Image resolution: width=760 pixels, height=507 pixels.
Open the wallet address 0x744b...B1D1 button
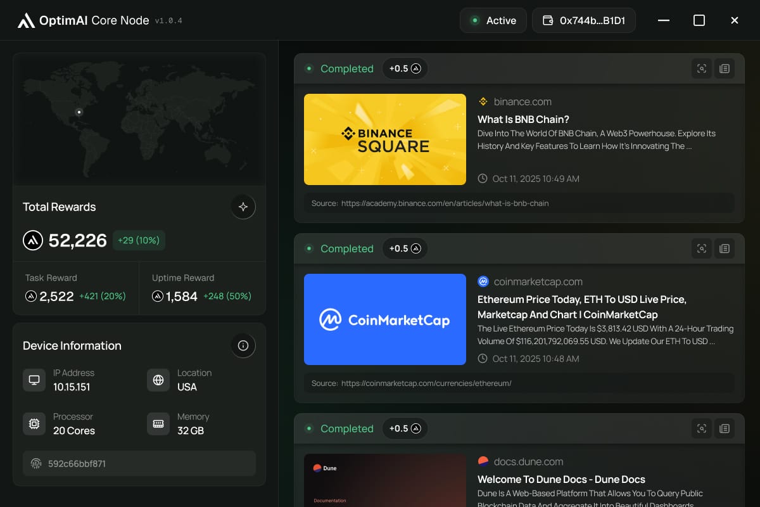coord(583,20)
